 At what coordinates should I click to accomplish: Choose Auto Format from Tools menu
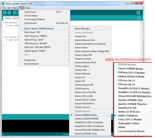pos(45,12)
